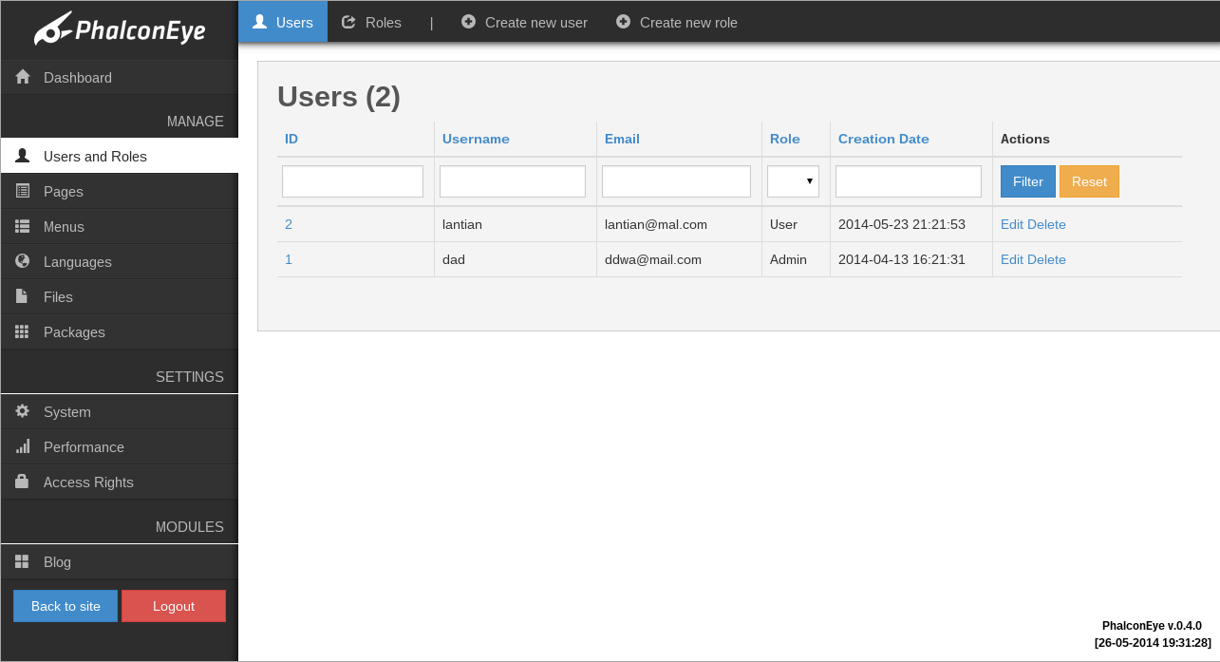Click the Users and Roles person icon
Screen dimensions: 1220x662
[23, 156]
